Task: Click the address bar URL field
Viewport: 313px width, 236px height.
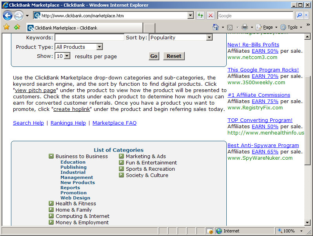Action: [x=114, y=16]
